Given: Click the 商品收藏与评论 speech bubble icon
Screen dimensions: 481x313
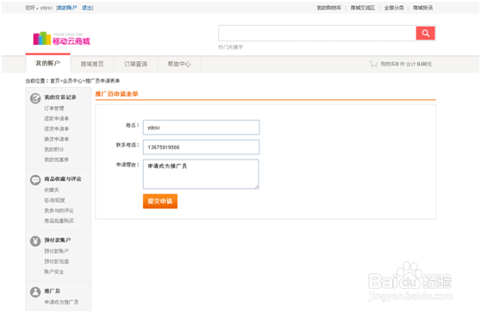Looking at the screenshot, I should click(x=35, y=180).
